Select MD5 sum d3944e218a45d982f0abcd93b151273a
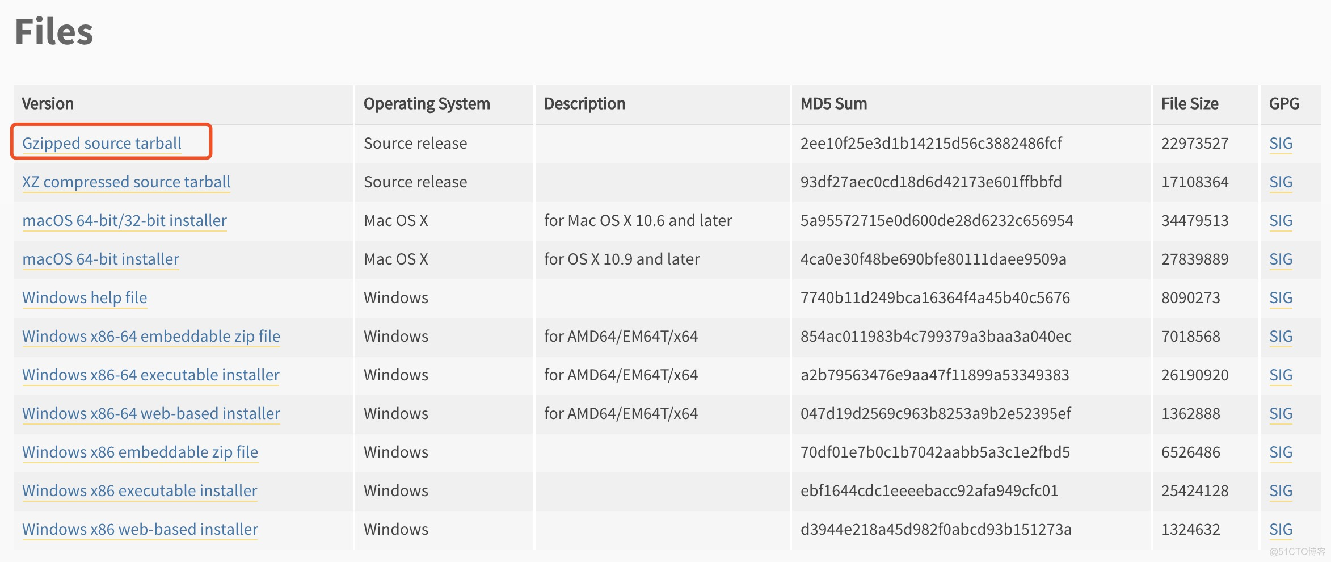1331x562 pixels. click(x=936, y=530)
